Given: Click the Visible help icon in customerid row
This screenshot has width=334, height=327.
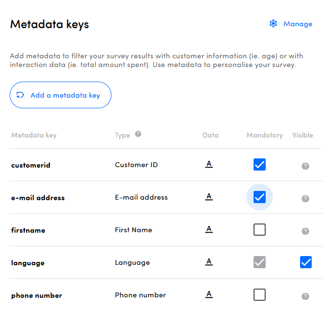Looking at the screenshot, I should 305,166.
